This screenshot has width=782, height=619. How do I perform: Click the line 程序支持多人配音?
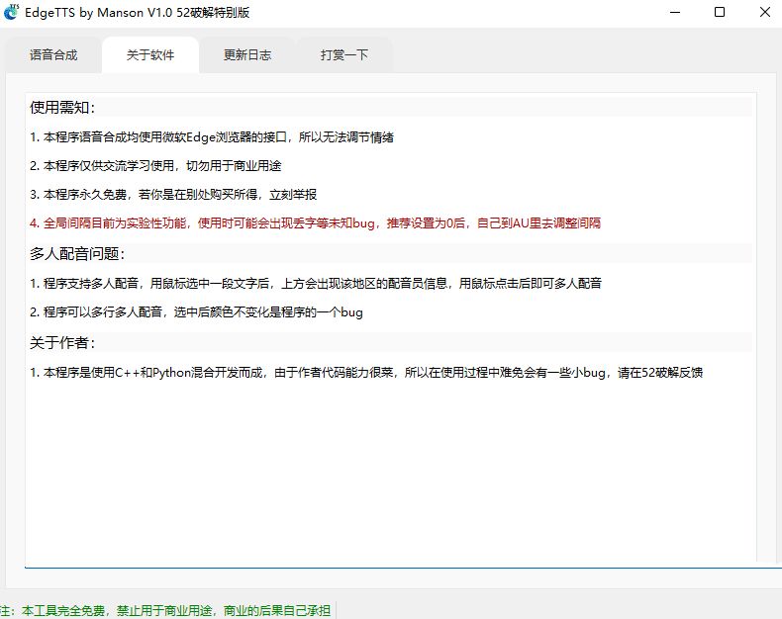315,283
